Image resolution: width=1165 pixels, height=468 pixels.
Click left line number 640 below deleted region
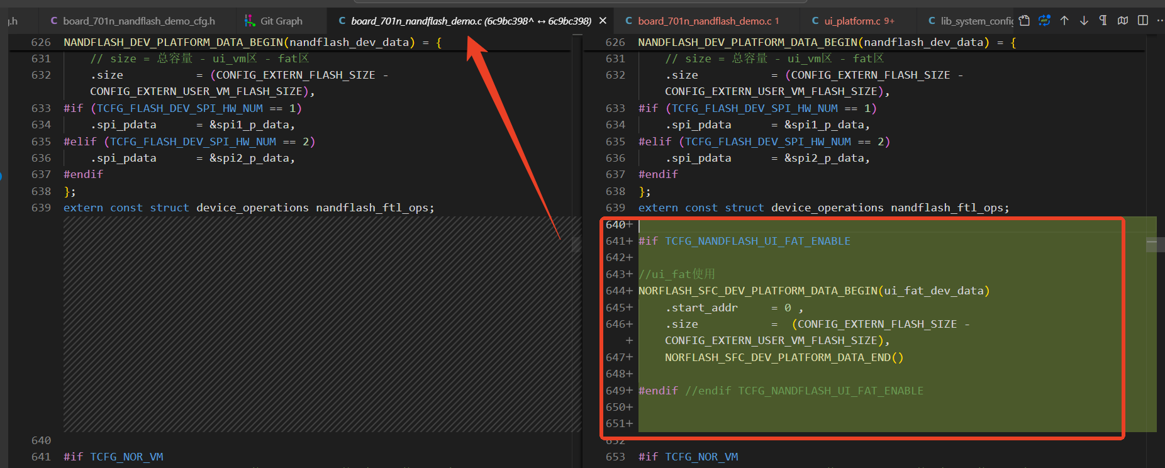point(42,440)
